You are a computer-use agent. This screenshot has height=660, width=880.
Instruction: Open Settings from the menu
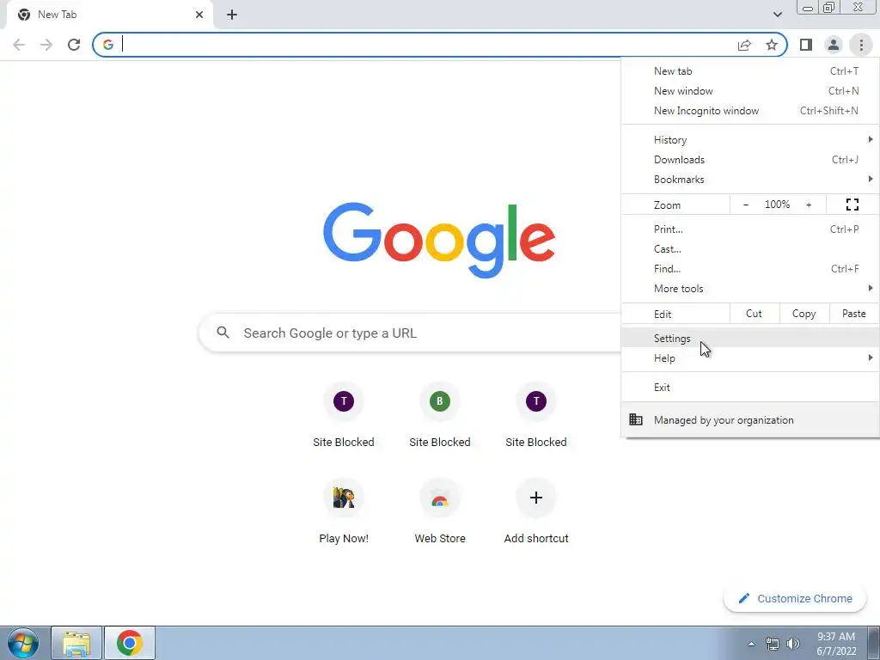coord(749,339)
